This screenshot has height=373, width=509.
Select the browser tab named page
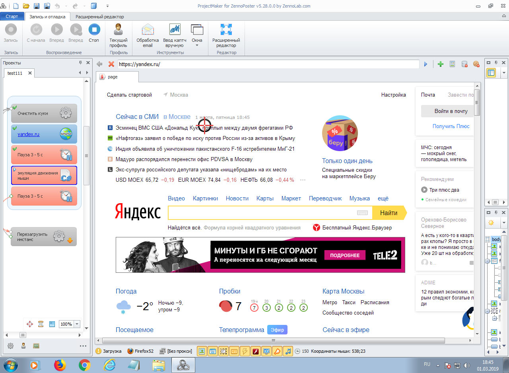point(117,77)
